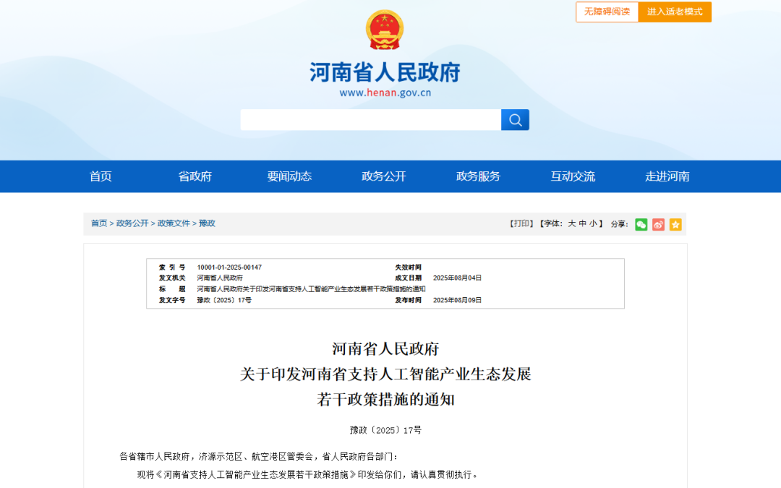Click the 无障碍阅读 button

(x=607, y=12)
